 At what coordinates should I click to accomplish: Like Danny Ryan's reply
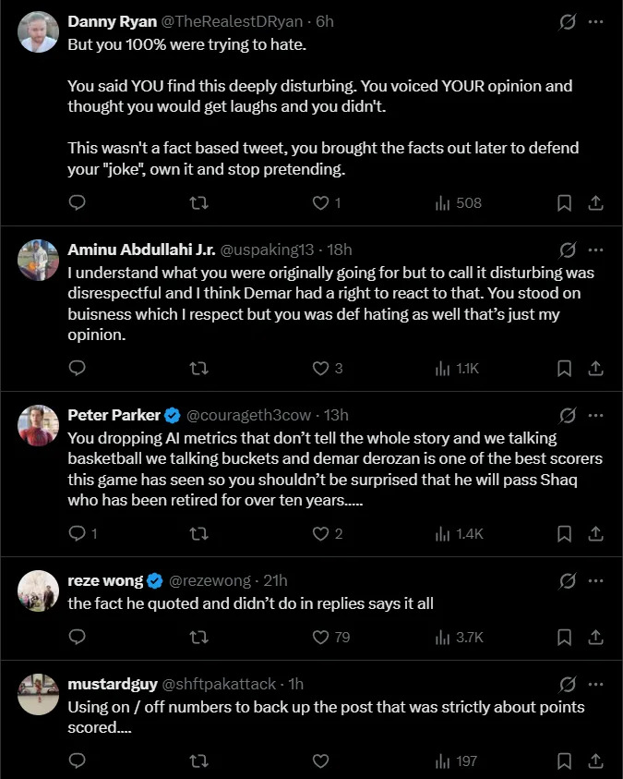pos(319,202)
